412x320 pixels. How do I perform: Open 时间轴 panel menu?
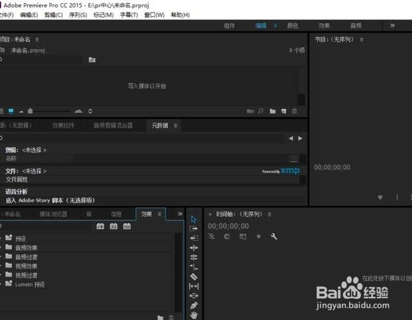pyautogui.click(x=269, y=214)
